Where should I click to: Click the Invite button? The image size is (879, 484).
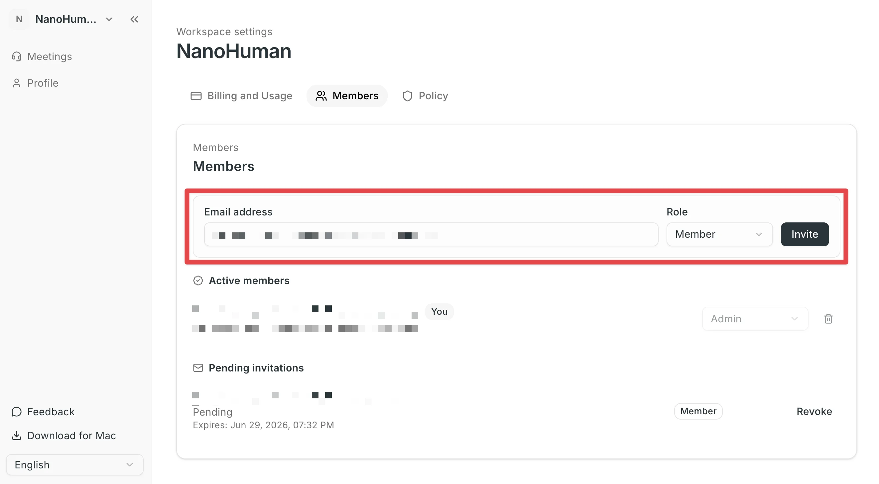pos(805,234)
